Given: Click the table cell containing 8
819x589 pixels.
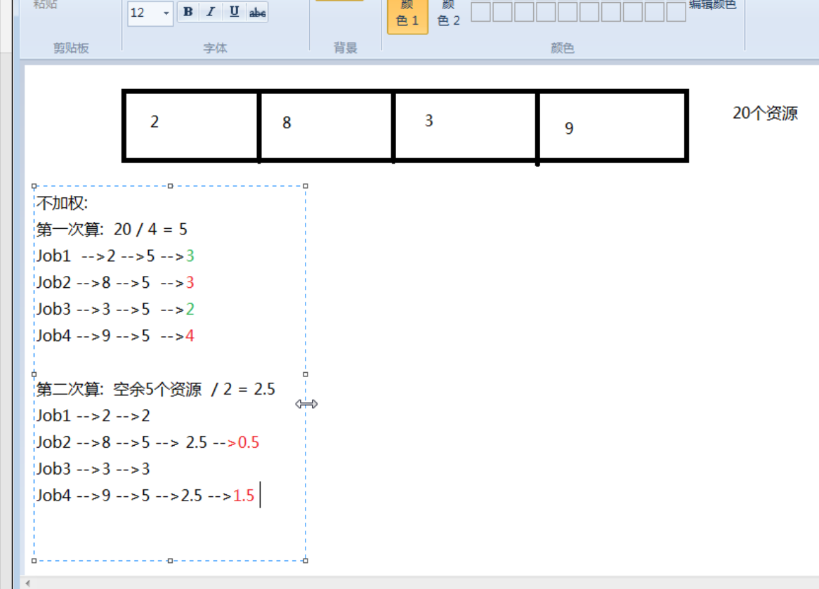Looking at the screenshot, I should click(x=326, y=124).
